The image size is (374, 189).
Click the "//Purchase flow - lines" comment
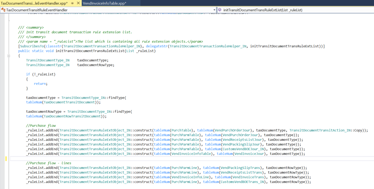(x=48, y=163)
